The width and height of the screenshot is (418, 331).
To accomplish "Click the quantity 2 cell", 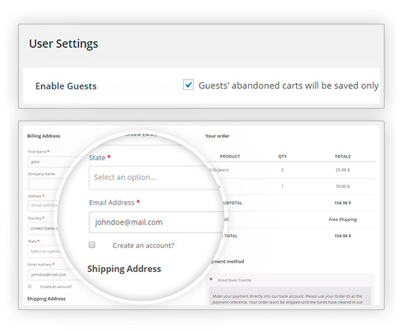I will click(282, 170).
